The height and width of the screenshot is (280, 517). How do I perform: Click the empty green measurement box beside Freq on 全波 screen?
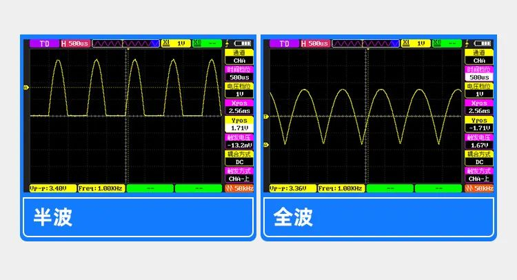point(390,188)
